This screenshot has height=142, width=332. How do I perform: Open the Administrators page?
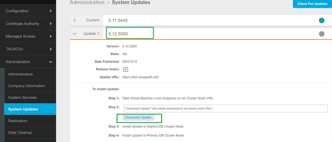point(21,74)
